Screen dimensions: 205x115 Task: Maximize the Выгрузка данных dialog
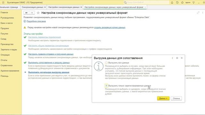[177, 58]
